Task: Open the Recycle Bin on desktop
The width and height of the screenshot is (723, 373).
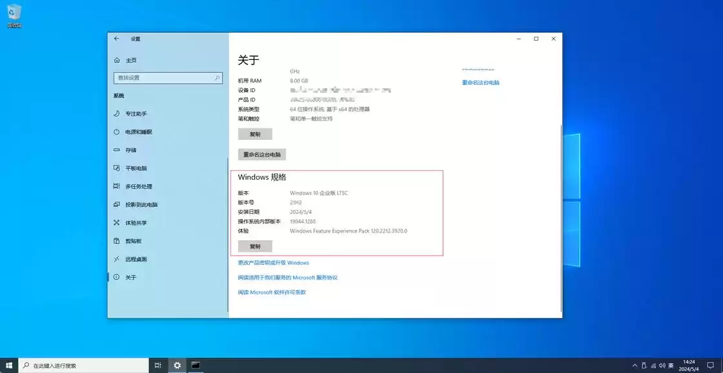Action: [x=13, y=14]
